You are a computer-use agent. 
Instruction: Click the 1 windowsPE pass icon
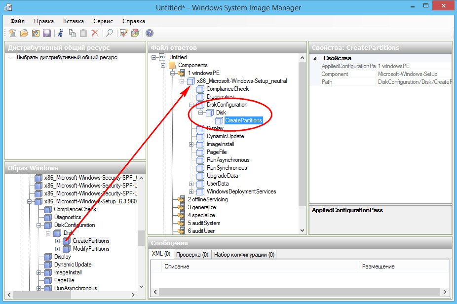(181, 73)
